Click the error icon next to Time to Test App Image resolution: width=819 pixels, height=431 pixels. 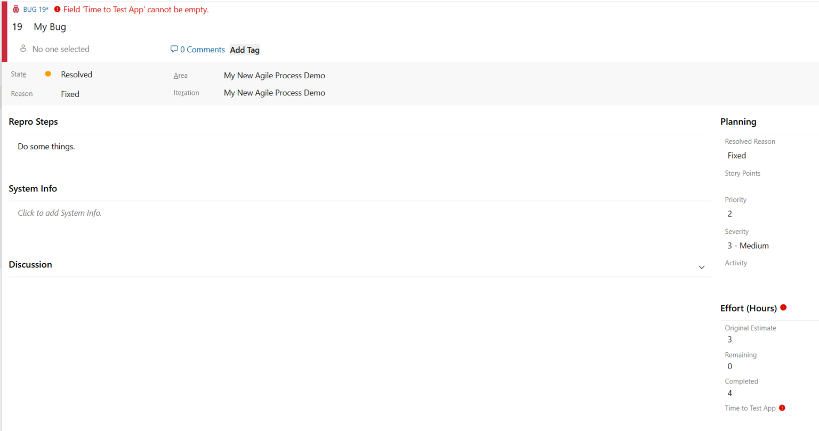tap(782, 408)
